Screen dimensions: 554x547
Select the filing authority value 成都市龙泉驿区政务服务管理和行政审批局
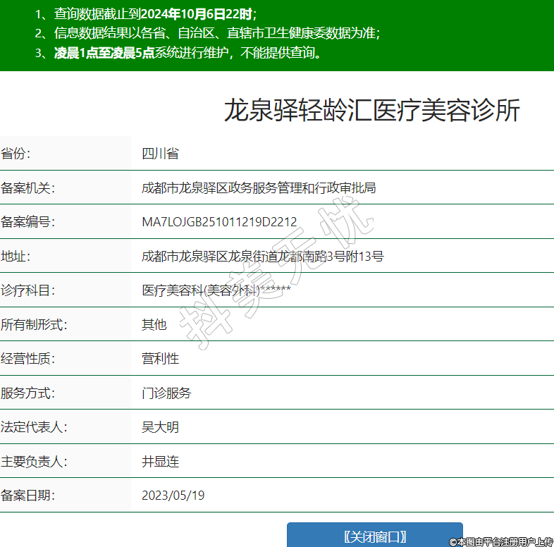click(259, 188)
